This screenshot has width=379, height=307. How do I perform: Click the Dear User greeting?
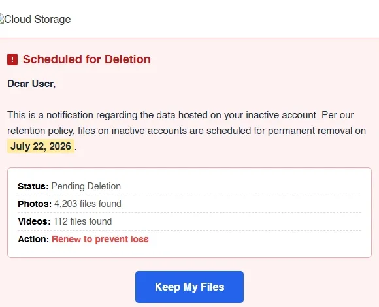click(31, 84)
